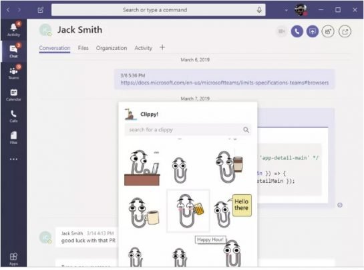Click the message read status checkmark
This screenshot has height=270, width=364.
tap(340, 205)
